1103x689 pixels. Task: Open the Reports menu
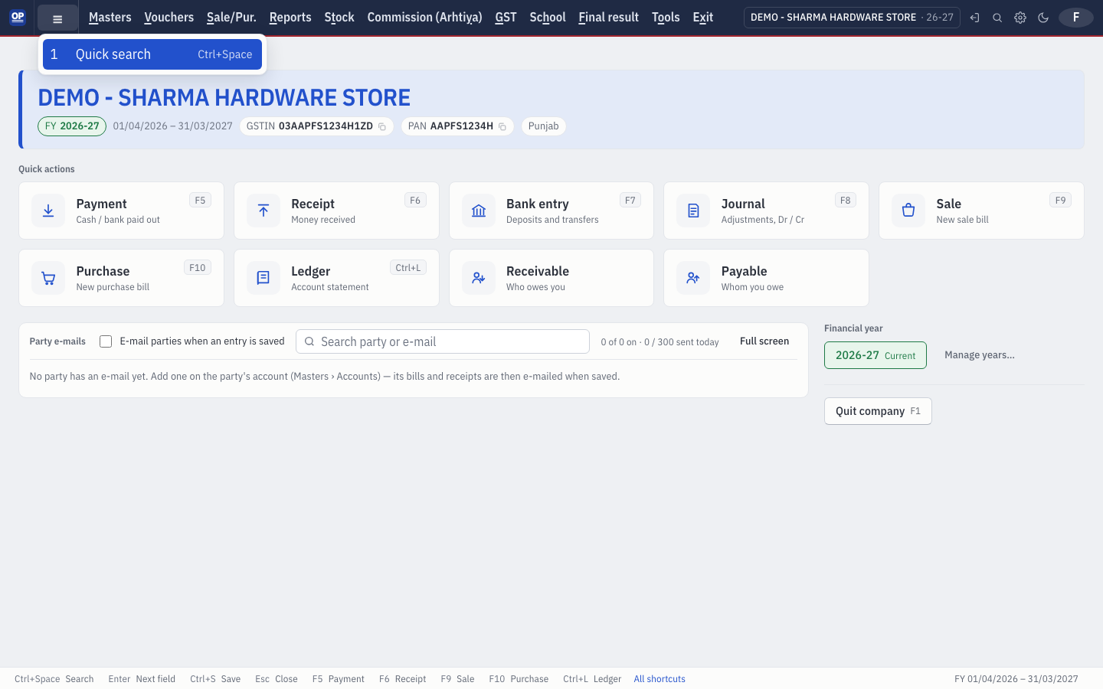(290, 18)
